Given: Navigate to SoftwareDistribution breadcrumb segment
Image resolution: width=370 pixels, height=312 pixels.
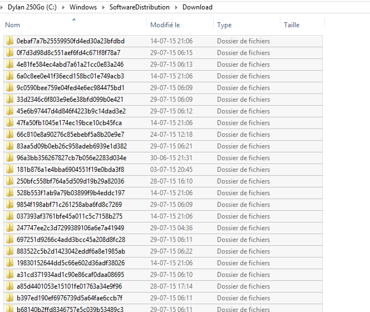Looking at the screenshot, I should tap(140, 7).
